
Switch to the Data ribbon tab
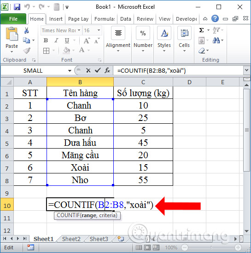pos(125,19)
